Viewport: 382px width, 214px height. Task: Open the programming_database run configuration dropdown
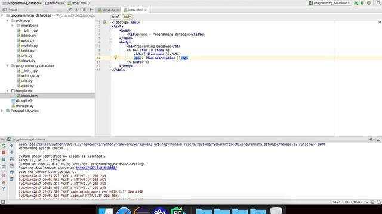point(329,3)
